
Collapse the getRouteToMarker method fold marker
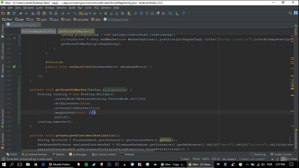point(21,90)
